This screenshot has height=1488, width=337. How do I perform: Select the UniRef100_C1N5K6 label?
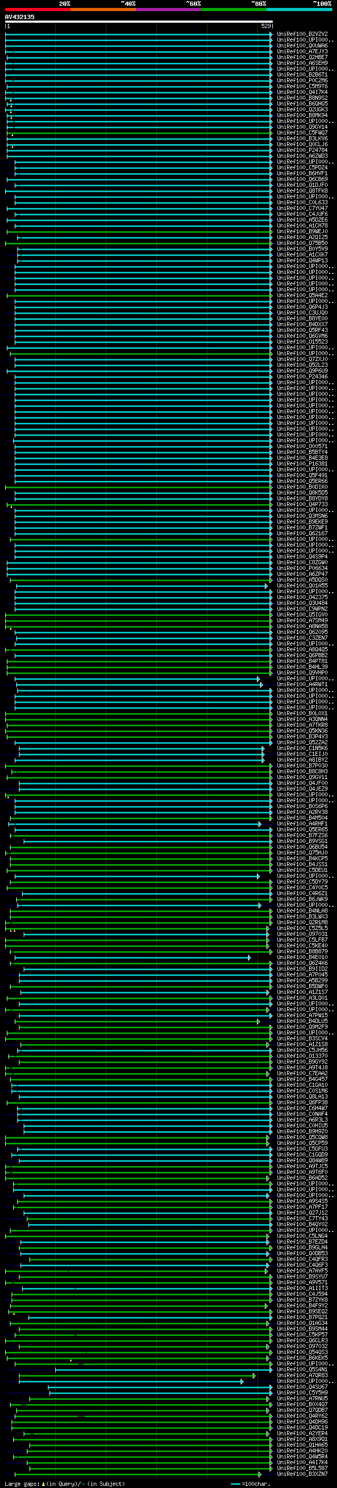302,748
